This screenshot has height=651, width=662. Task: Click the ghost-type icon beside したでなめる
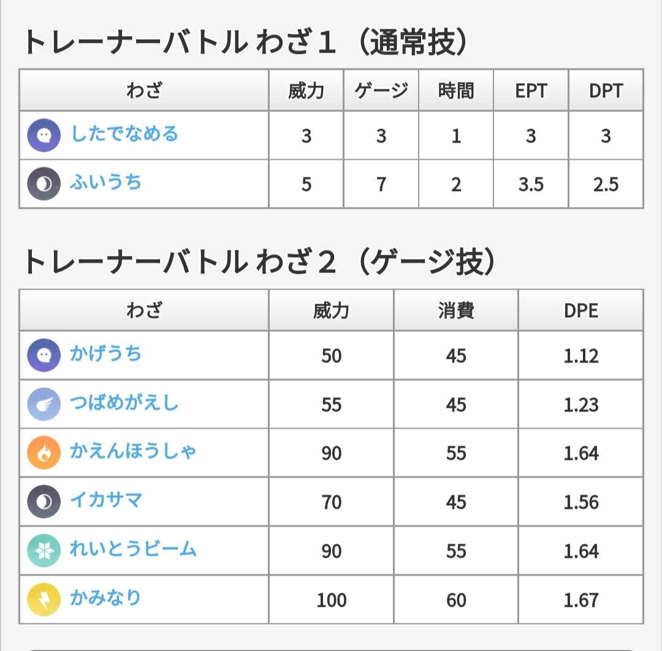click(44, 135)
